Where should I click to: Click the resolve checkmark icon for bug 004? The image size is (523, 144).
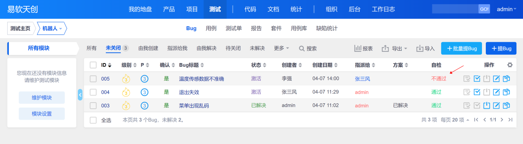[477, 92]
